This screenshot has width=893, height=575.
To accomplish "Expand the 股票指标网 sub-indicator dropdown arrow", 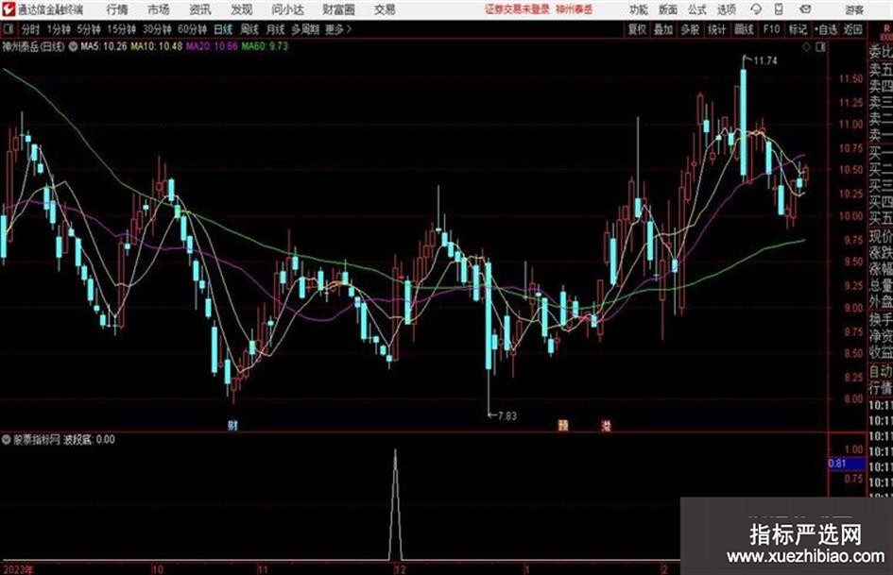I will [7, 439].
